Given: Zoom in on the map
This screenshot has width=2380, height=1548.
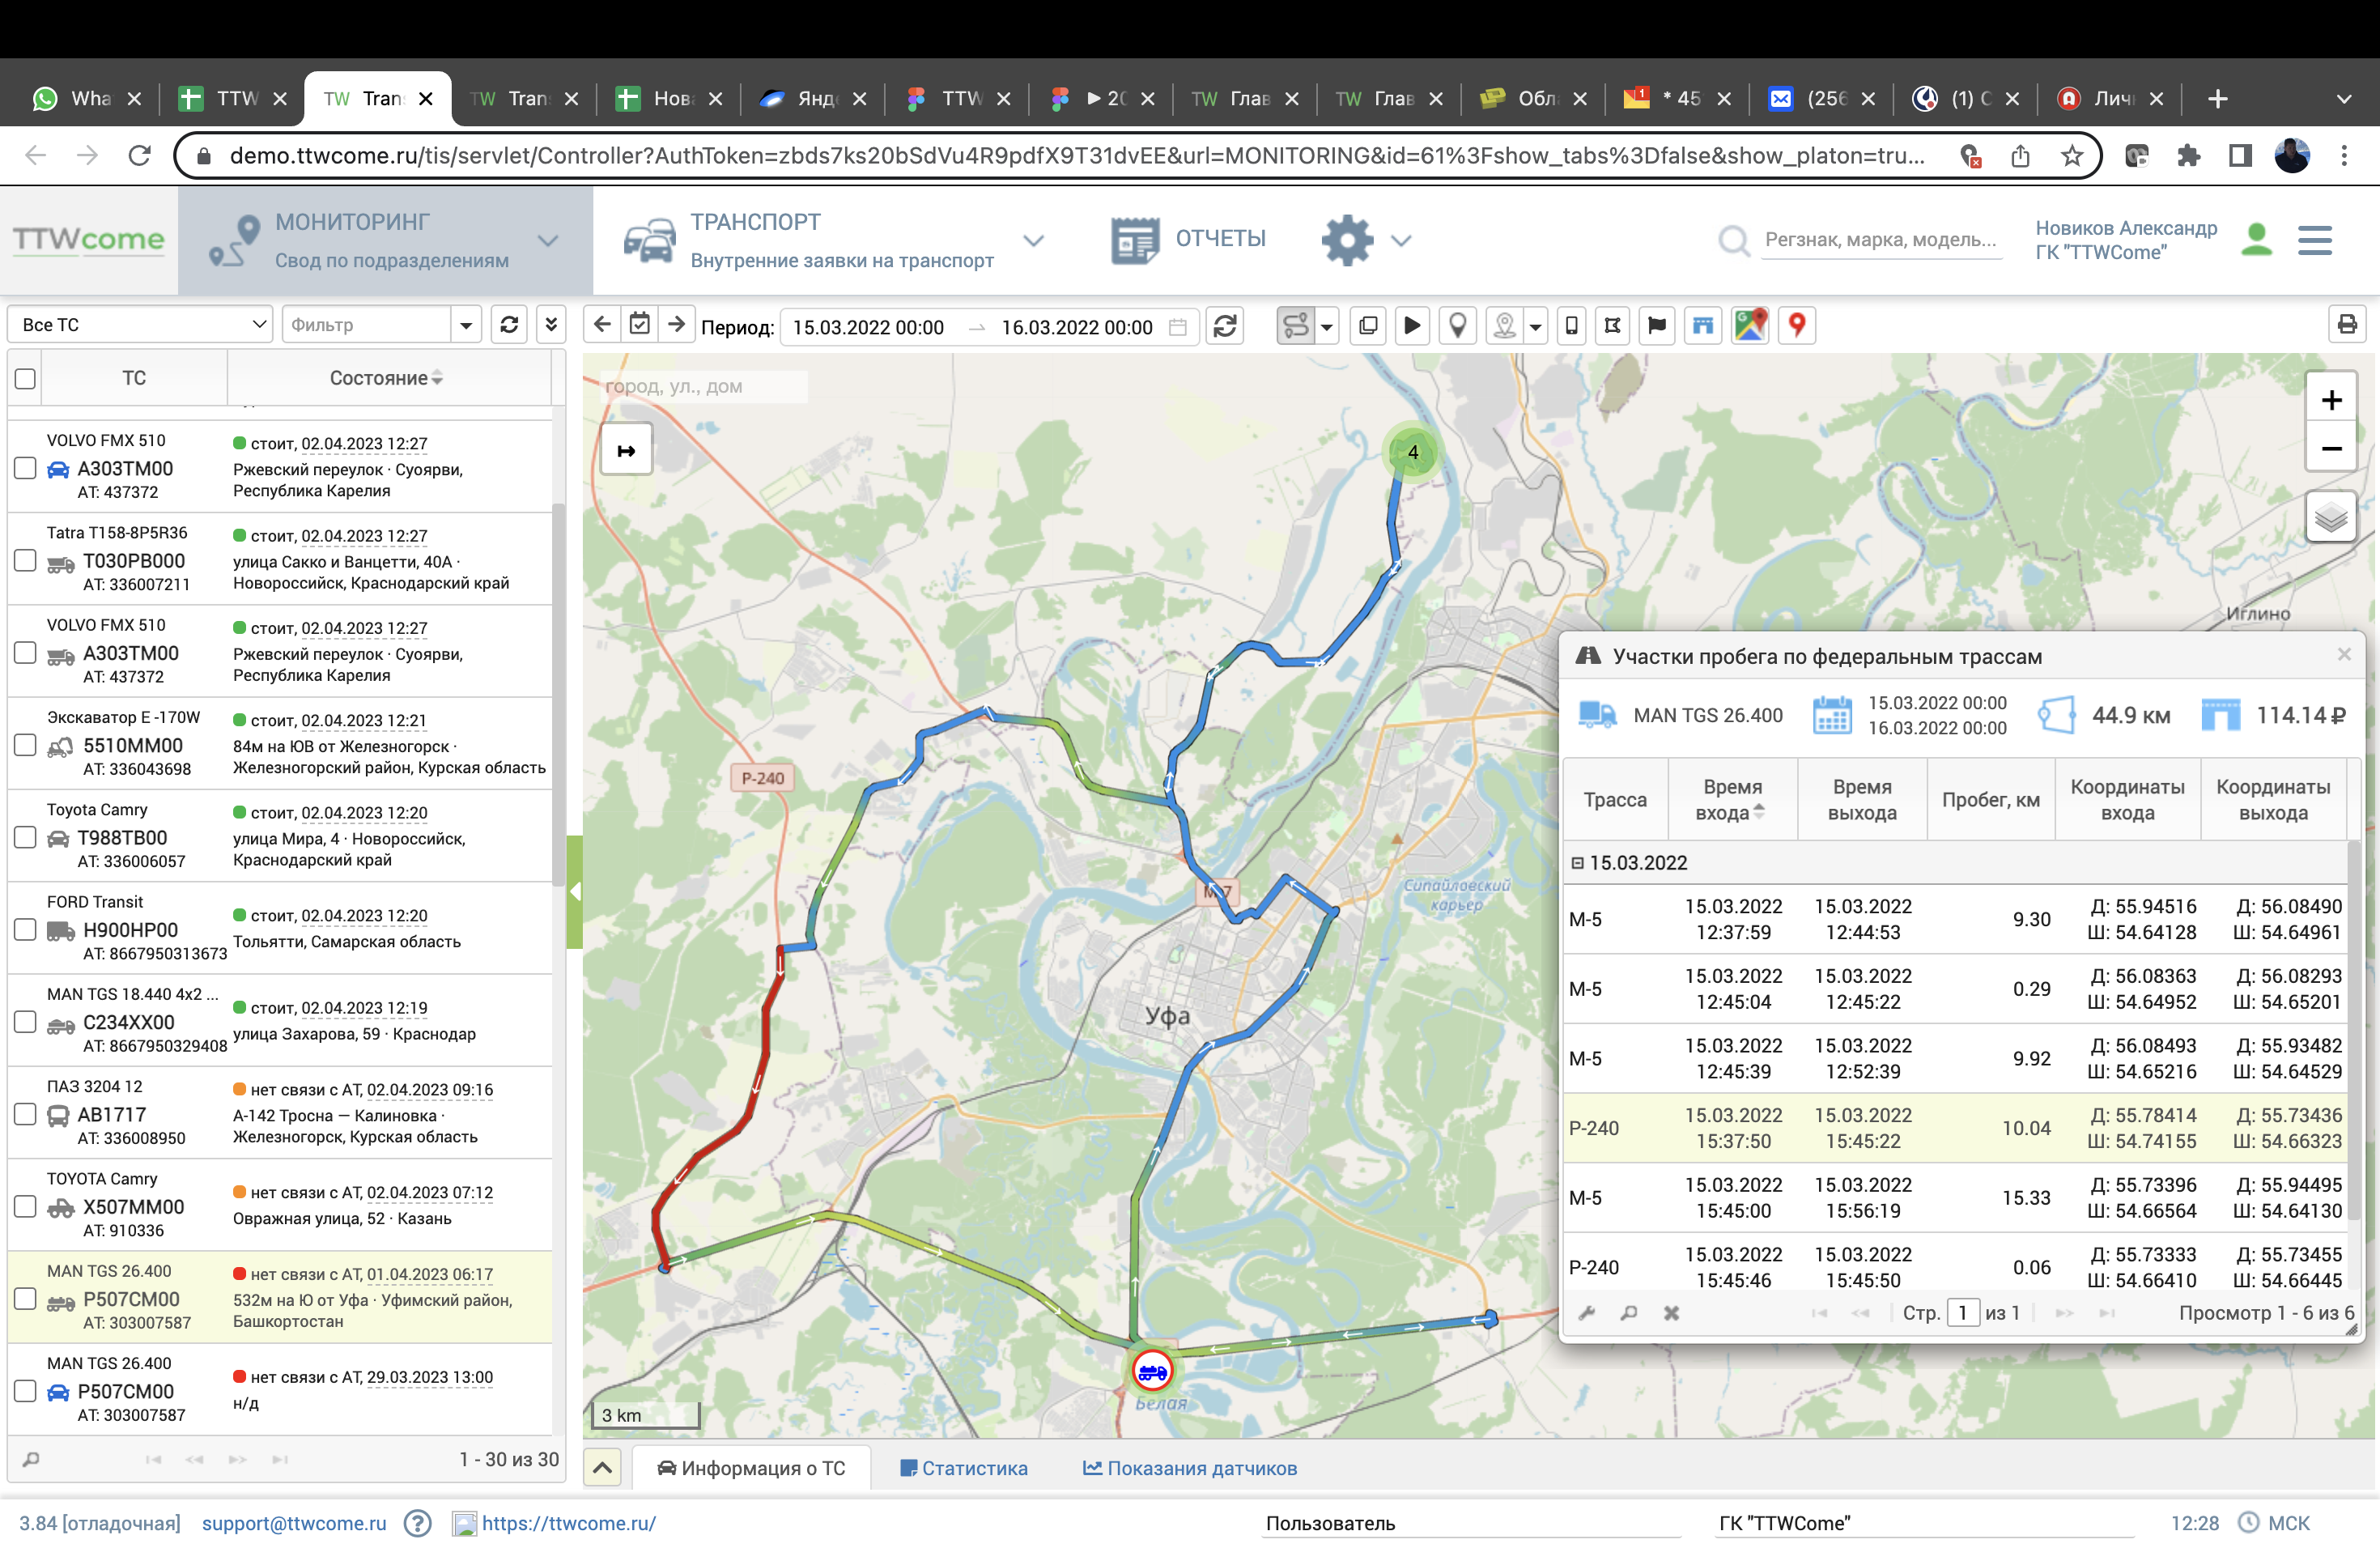Looking at the screenshot, I should [2331, 400].
